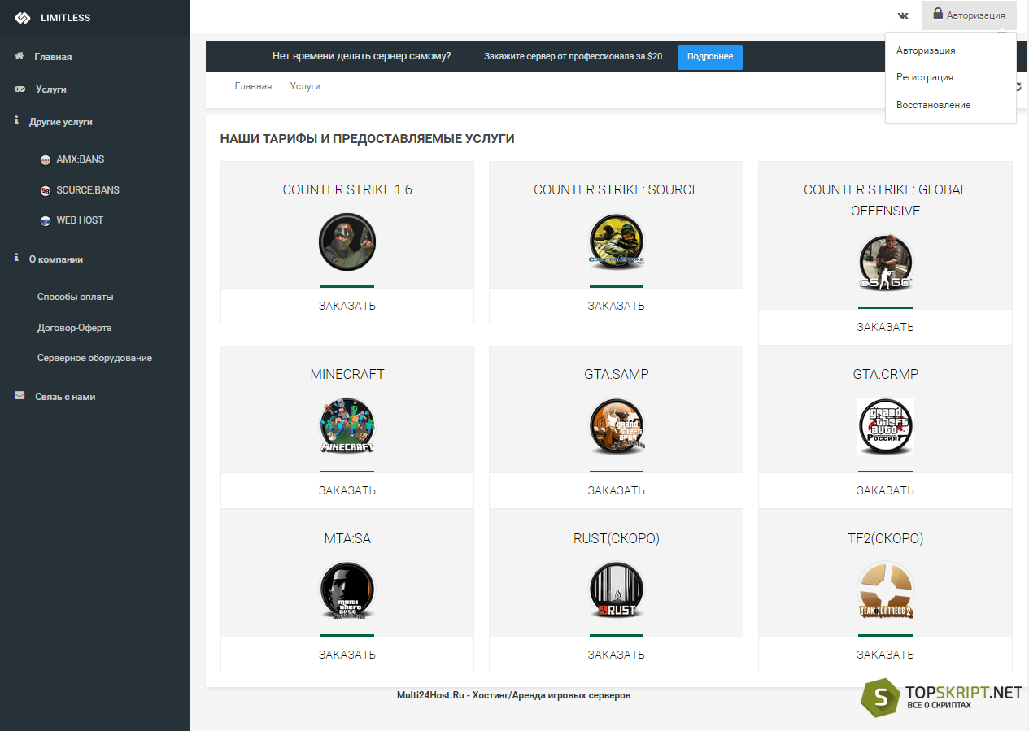This screenshot has width=1029, height=731.
Task: Click the Услуги breadcrumb link
Action: pos(305,86)
